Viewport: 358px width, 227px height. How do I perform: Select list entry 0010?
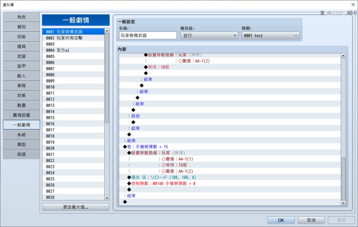(x=73, y=87)
